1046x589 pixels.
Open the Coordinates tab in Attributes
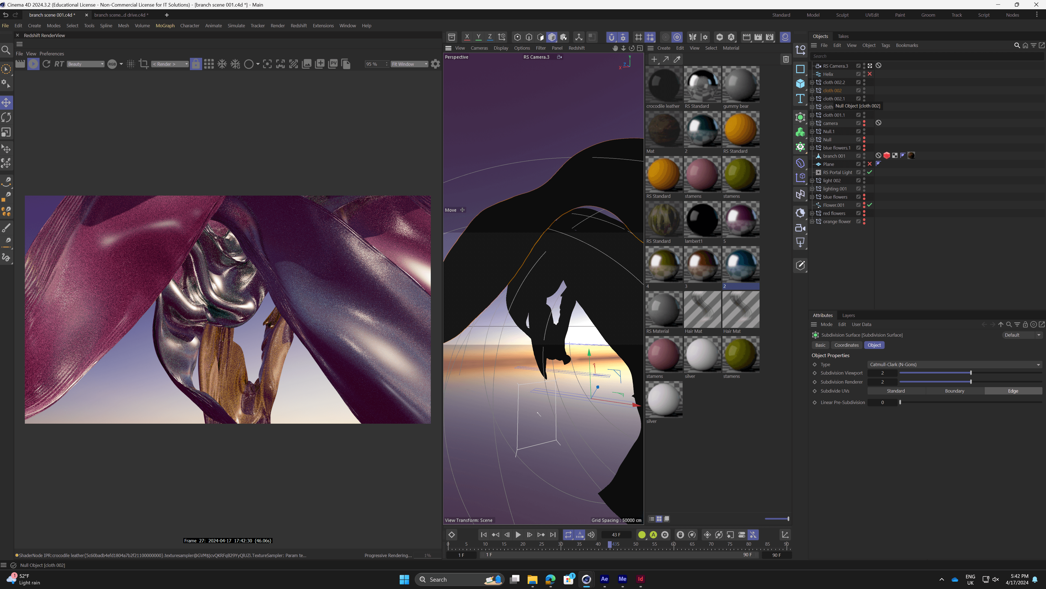[x=846, y=345]
